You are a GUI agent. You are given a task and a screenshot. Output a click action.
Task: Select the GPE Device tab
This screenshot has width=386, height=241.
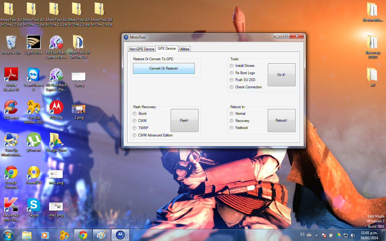tap(167, 49)
